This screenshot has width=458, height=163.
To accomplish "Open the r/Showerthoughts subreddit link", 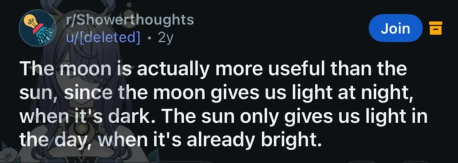I will [x=129, y=20].
